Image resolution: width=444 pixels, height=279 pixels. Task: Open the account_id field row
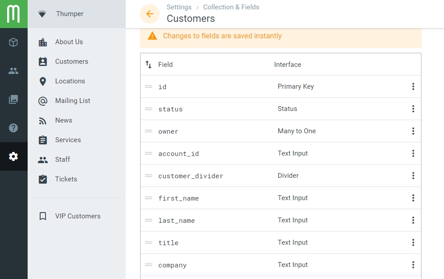[x=280, y=153]
